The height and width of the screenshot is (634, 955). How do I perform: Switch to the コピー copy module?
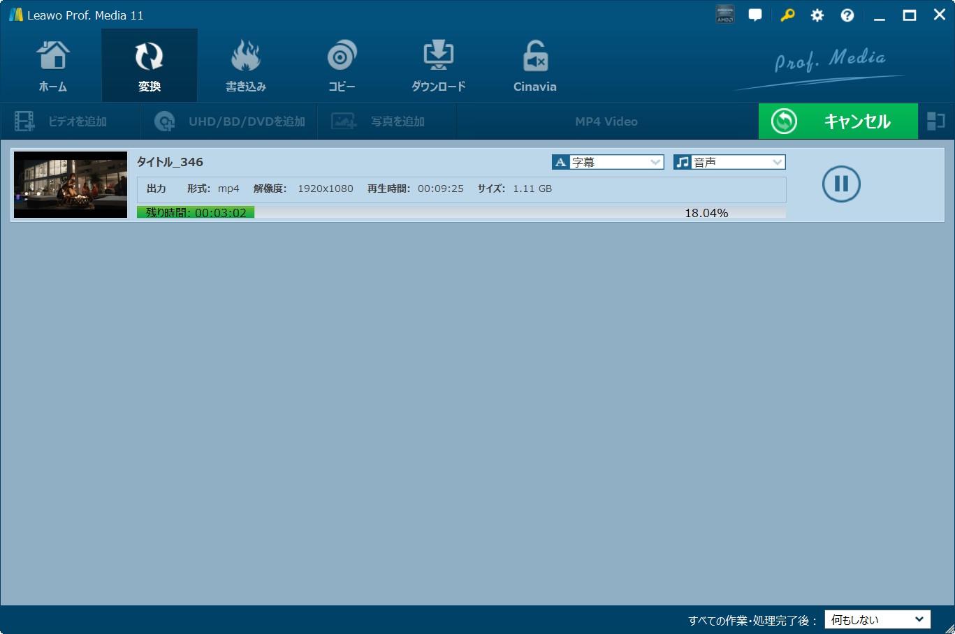click(342, 66)
